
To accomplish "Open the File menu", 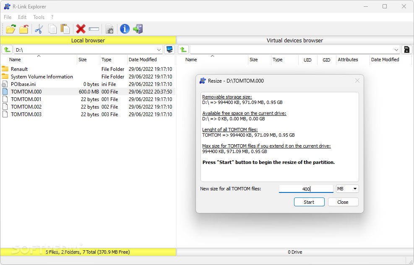I will (x=8, y=17).
